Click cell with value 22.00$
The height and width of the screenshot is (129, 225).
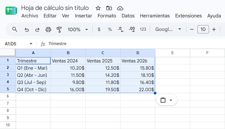pos(138,89)
